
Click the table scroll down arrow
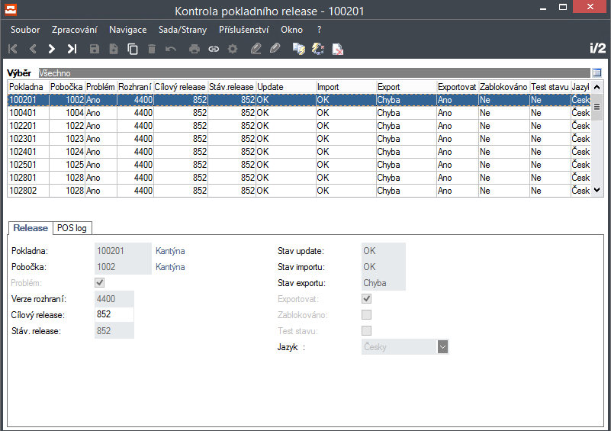(597, 191)
